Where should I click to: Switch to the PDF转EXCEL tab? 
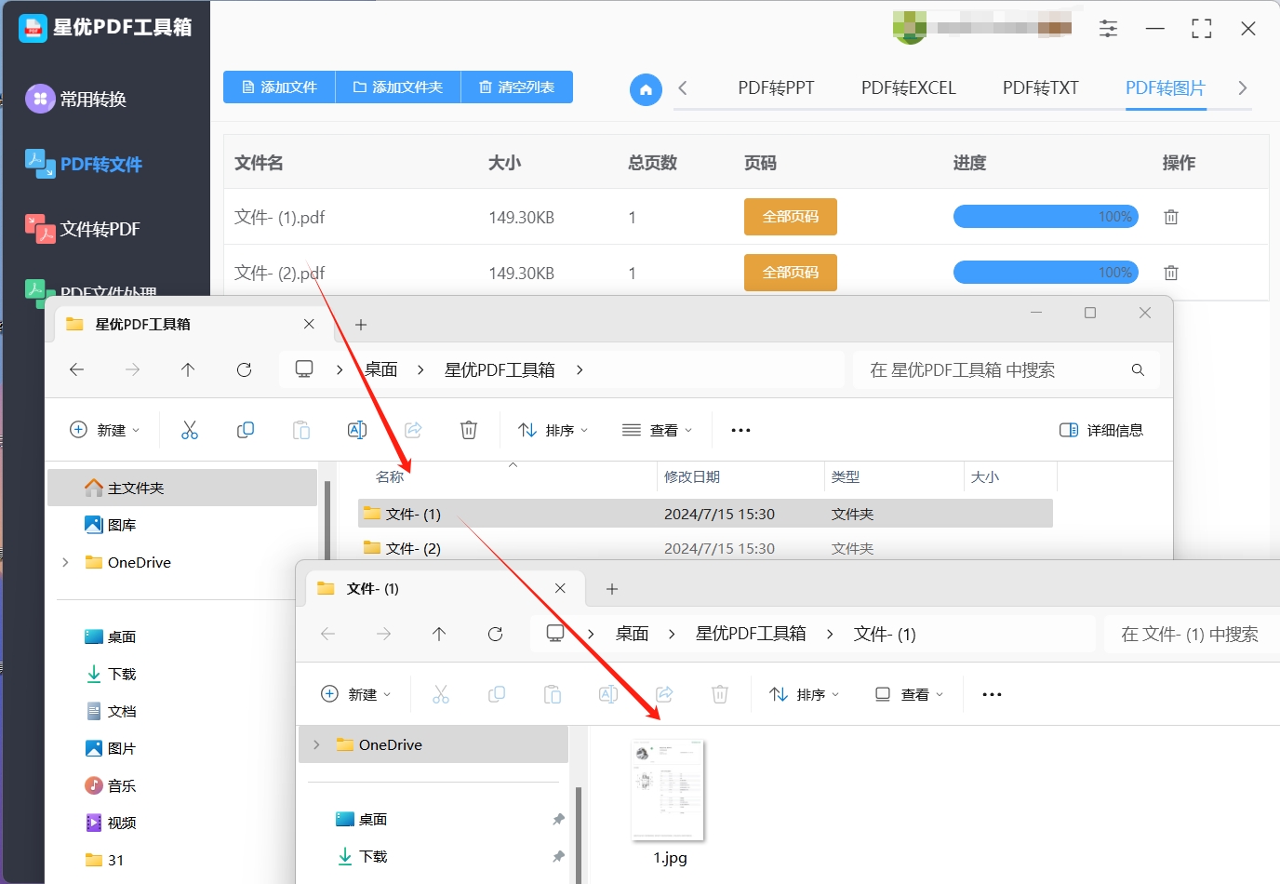click(x=908, y=88)
